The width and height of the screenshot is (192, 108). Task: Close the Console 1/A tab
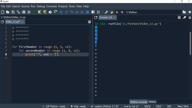click(x=114, y=18)
